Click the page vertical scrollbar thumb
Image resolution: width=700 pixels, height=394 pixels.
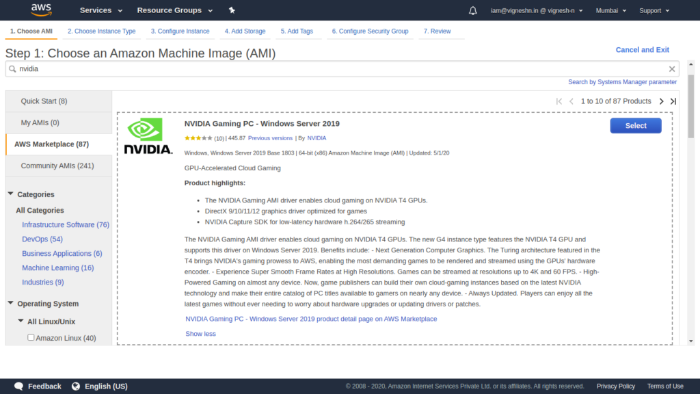tap(691, 106)
